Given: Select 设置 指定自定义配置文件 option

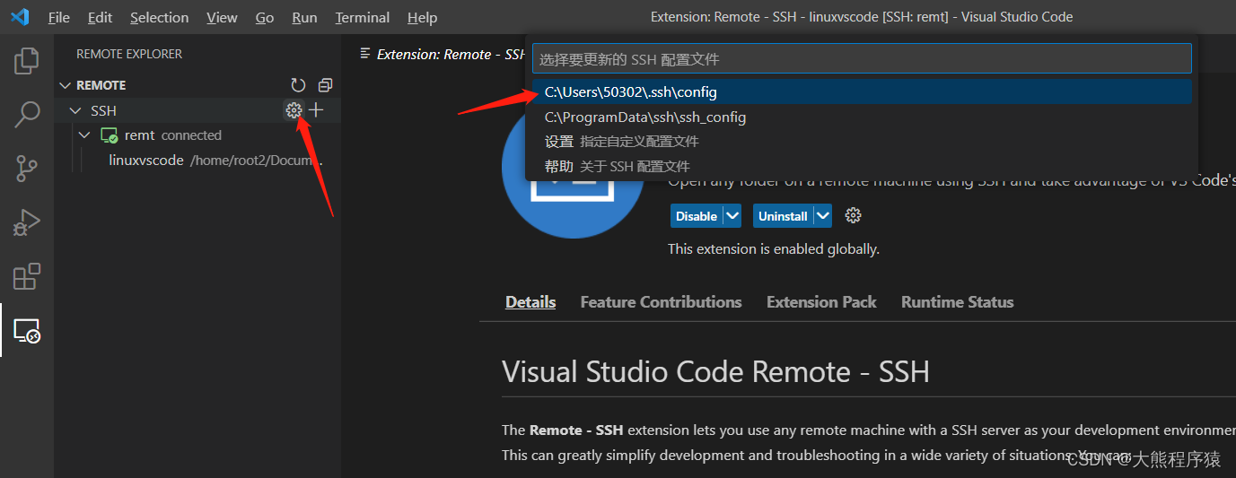Looking at the screenshot, I should pyautogui.click(x=862, y=142).
